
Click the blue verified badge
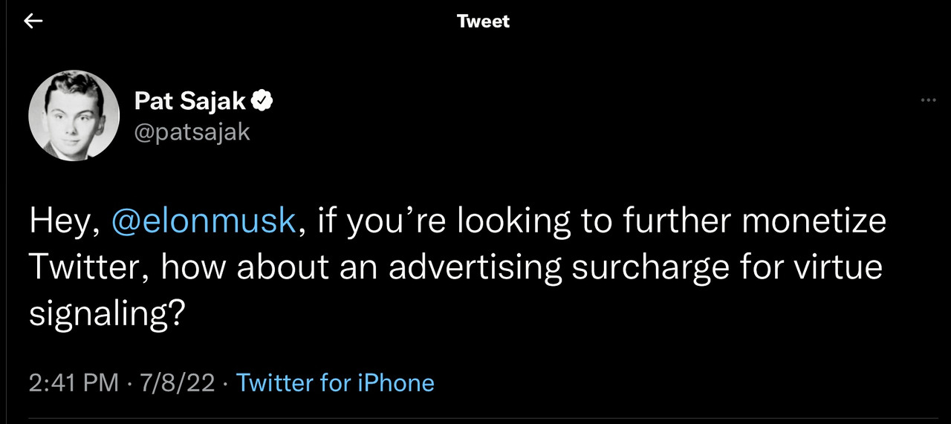[x=264, y=100]
